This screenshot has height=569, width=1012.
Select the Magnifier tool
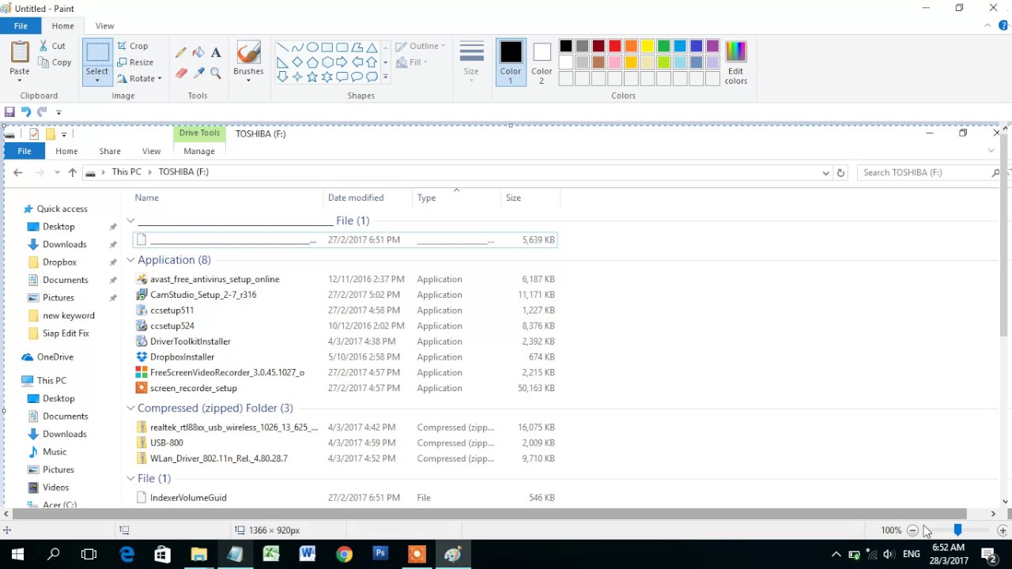(x=216, y=73)
